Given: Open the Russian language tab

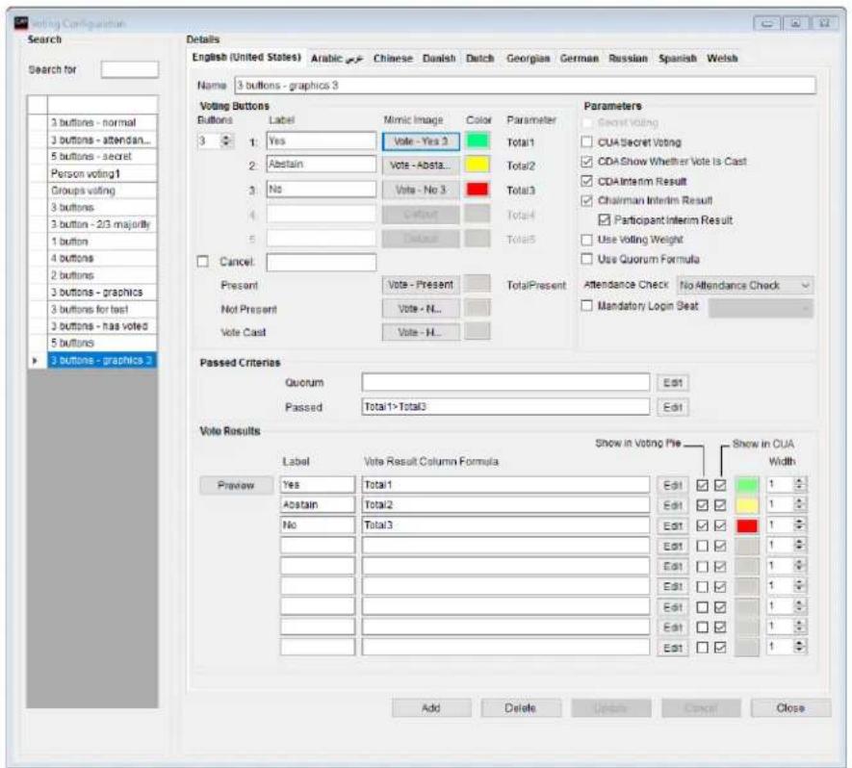Looking at the screenshot, I should pos(628,59).
